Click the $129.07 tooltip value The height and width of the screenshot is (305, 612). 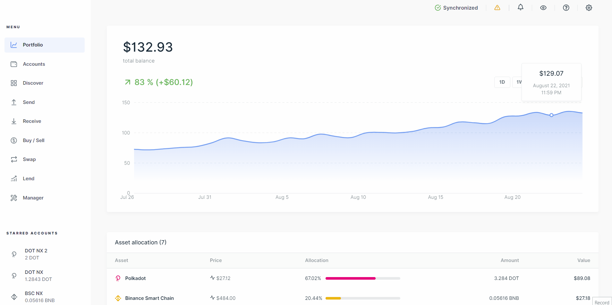pyautogui.click(x=551, y=73)
